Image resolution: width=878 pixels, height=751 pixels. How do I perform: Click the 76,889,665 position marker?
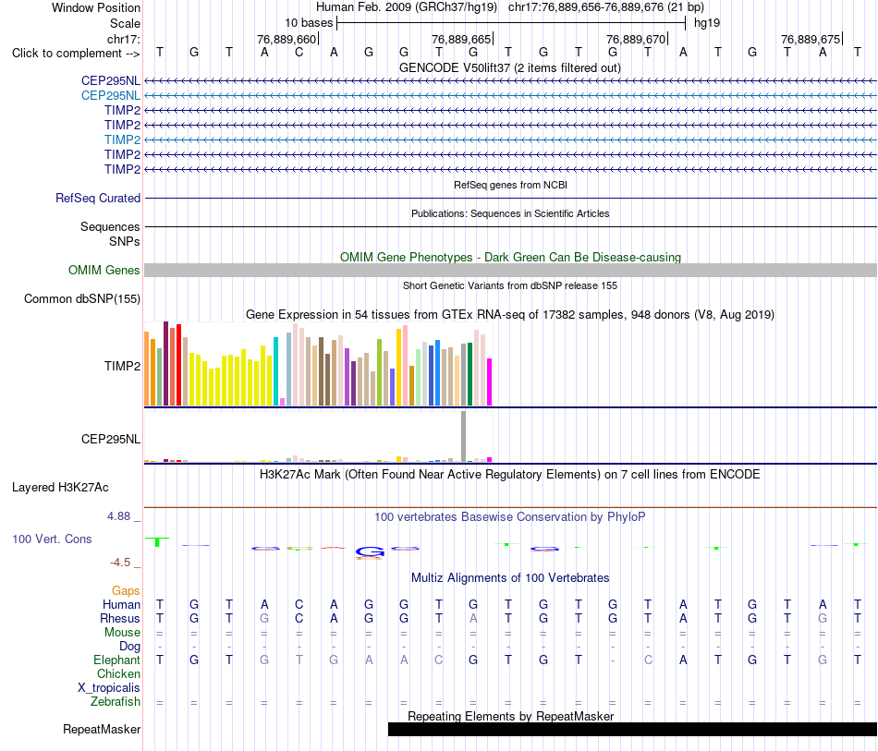pos(461,39)
